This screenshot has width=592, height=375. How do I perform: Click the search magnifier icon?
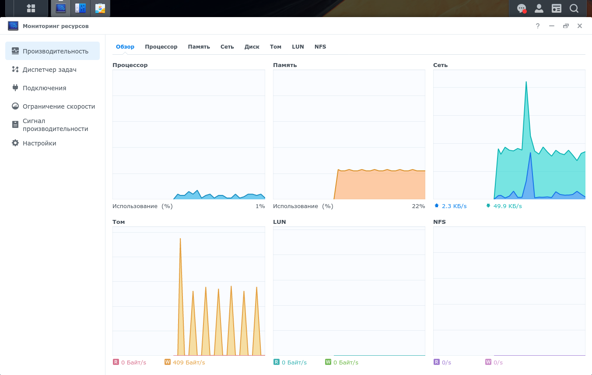[x=574, y=8]
